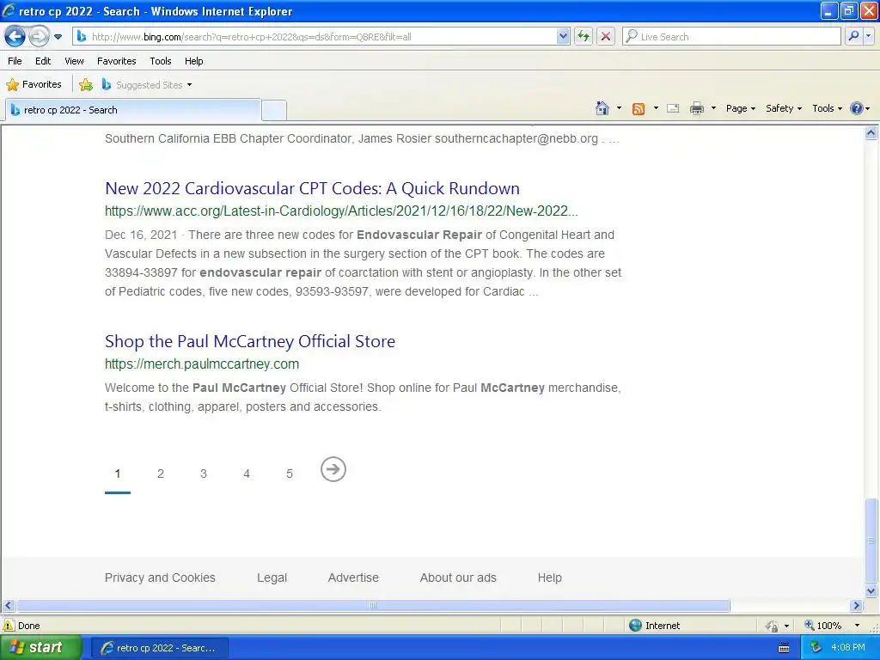Click the horizontal scrollbar thumb

coord(373,606)
